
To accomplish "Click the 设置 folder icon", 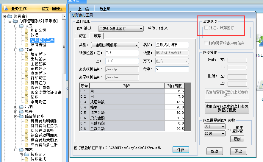I will coord(21,26).
